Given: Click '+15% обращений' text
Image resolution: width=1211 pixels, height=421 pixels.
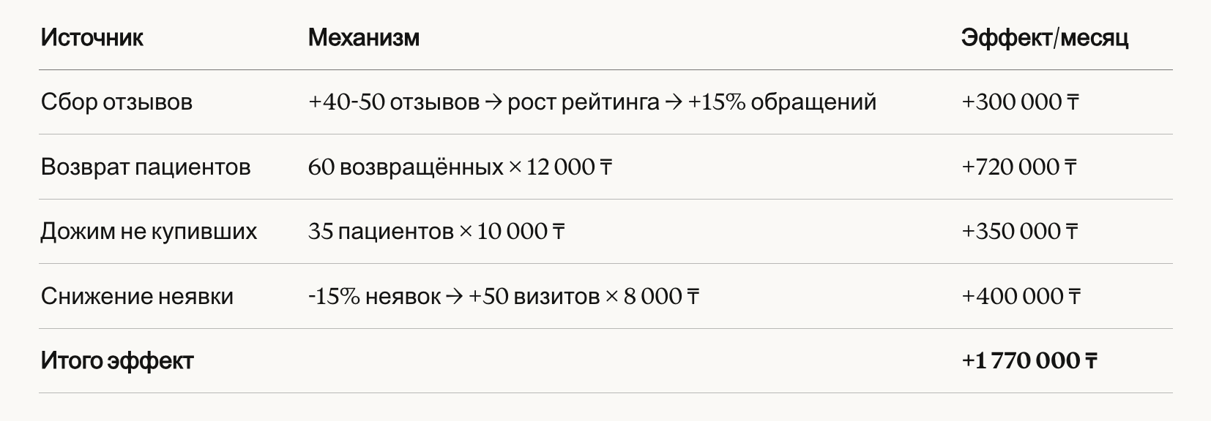Looking at the screenshot, I should 781,102.
